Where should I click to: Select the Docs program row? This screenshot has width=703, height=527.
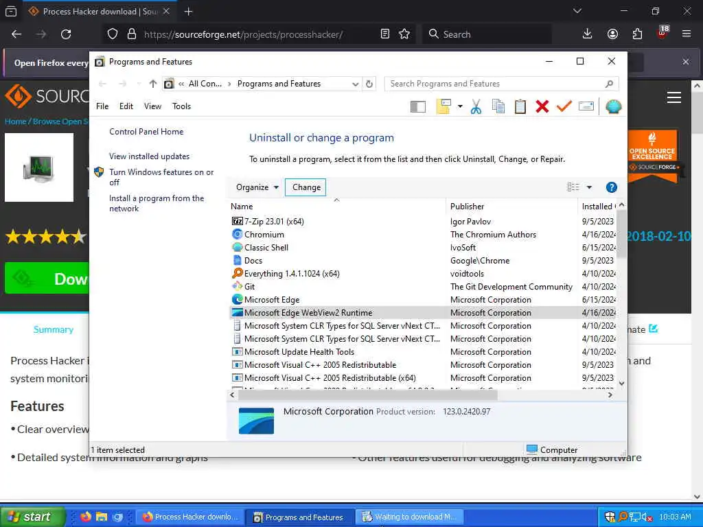pyautogui.click(x=422, y=260)
